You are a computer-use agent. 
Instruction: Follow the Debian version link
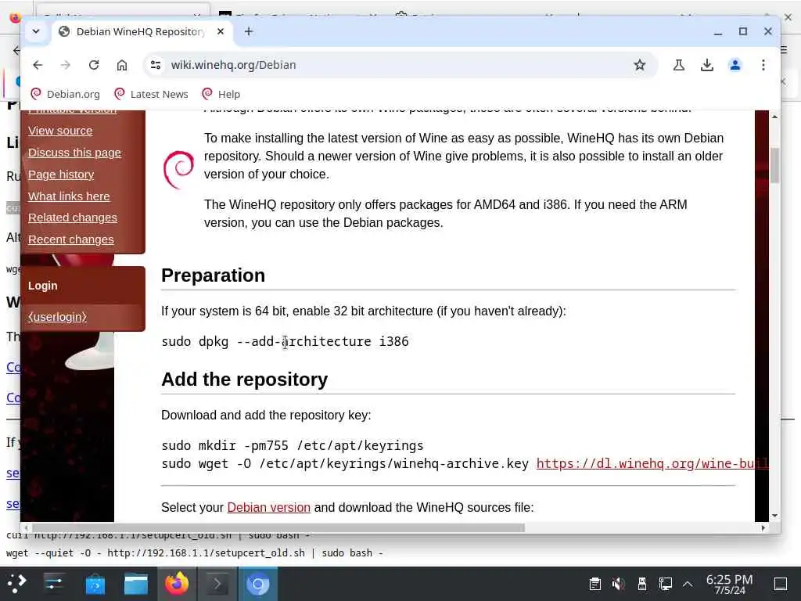[x=269, y=507]
